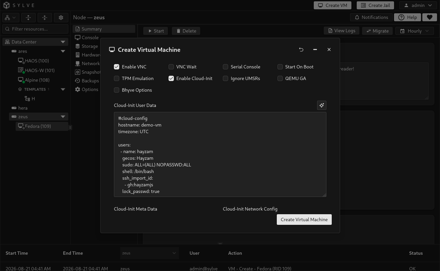This screenshot has height=271, width=440.
Task: Click the Create Jail button
Action: click(x=375, y=5)
